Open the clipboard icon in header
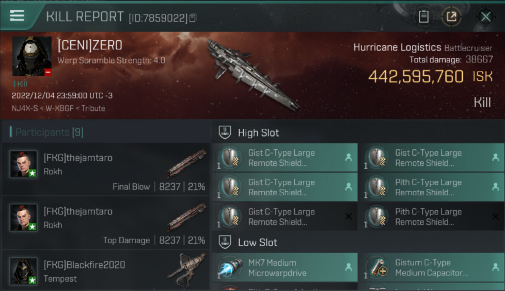Image resolution: width=505 pixels, height=291 pixels. (423, 17)
